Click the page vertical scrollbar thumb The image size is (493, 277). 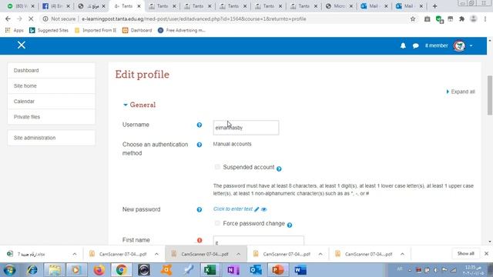tap(490, 95)
